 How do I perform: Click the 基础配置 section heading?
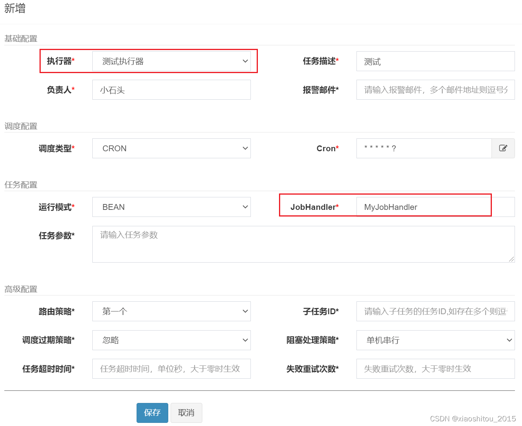(21, 39)
